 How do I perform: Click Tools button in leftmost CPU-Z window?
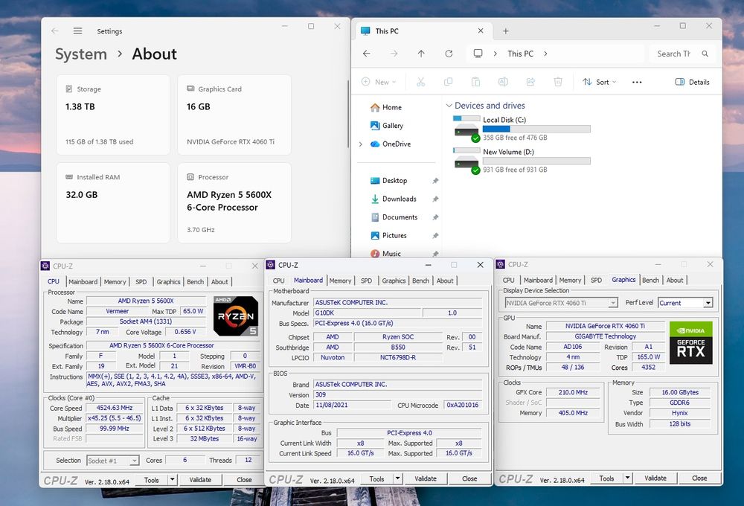(151, 480)
